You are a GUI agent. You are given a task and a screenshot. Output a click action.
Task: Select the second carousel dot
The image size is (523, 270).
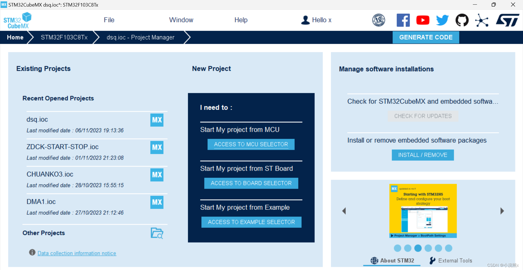[x=408, y=248]
